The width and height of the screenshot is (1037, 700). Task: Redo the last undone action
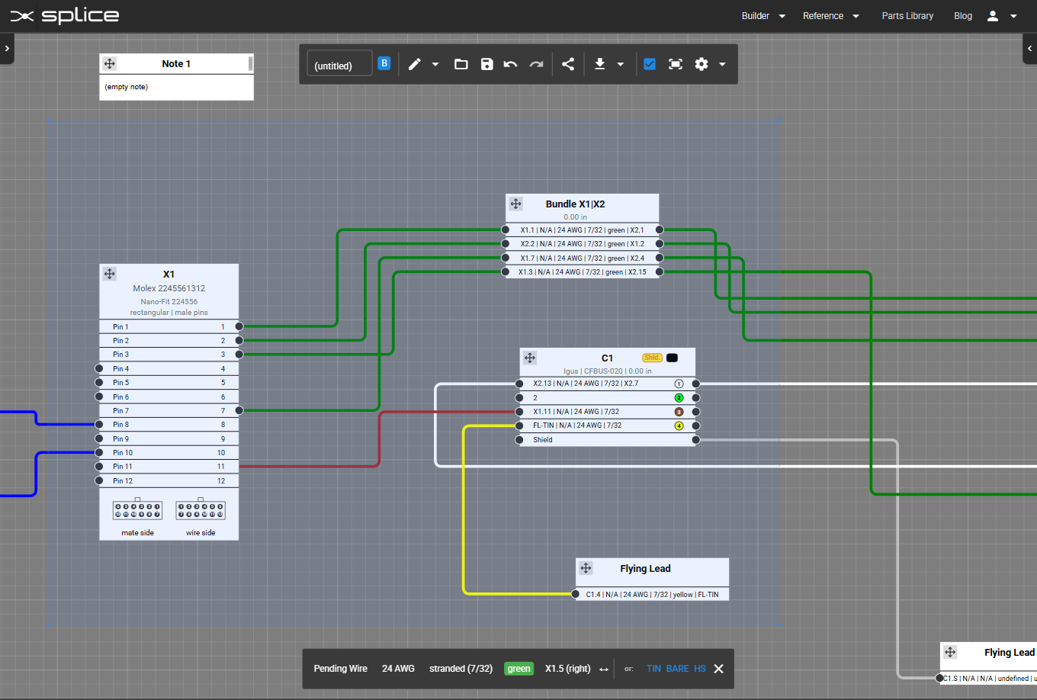point(536,64)
